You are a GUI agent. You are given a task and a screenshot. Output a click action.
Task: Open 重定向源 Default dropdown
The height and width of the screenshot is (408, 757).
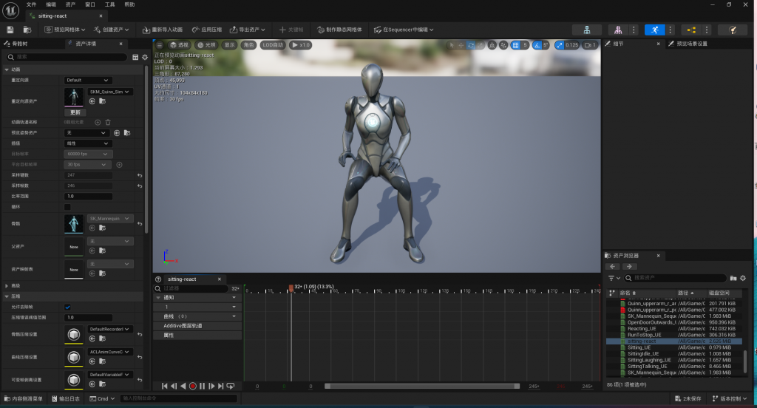click(87, 80)
